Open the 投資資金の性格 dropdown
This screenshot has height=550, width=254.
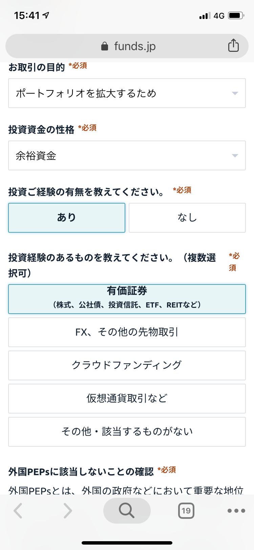(x=127, y=155)
